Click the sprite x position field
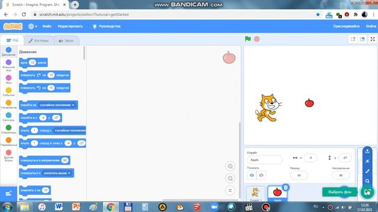The image size is (378, 212). (310, 158)
